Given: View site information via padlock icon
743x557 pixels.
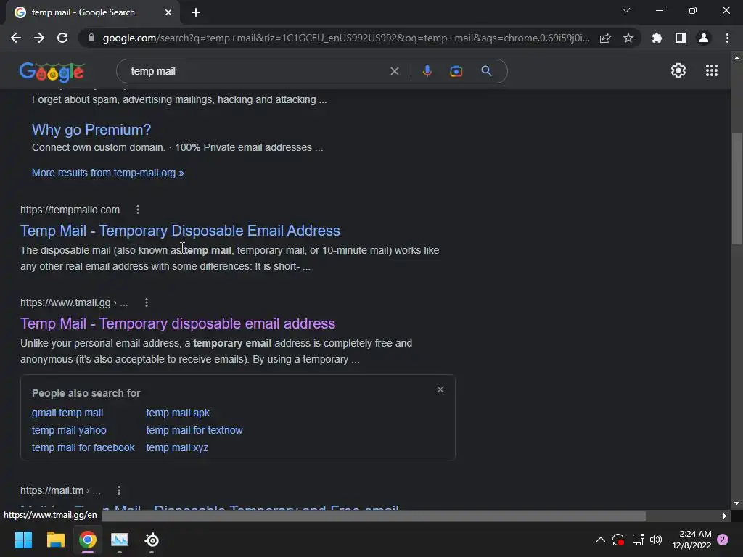Looking at the screenshot, I should pyautogui.click(x=91, y=38).
